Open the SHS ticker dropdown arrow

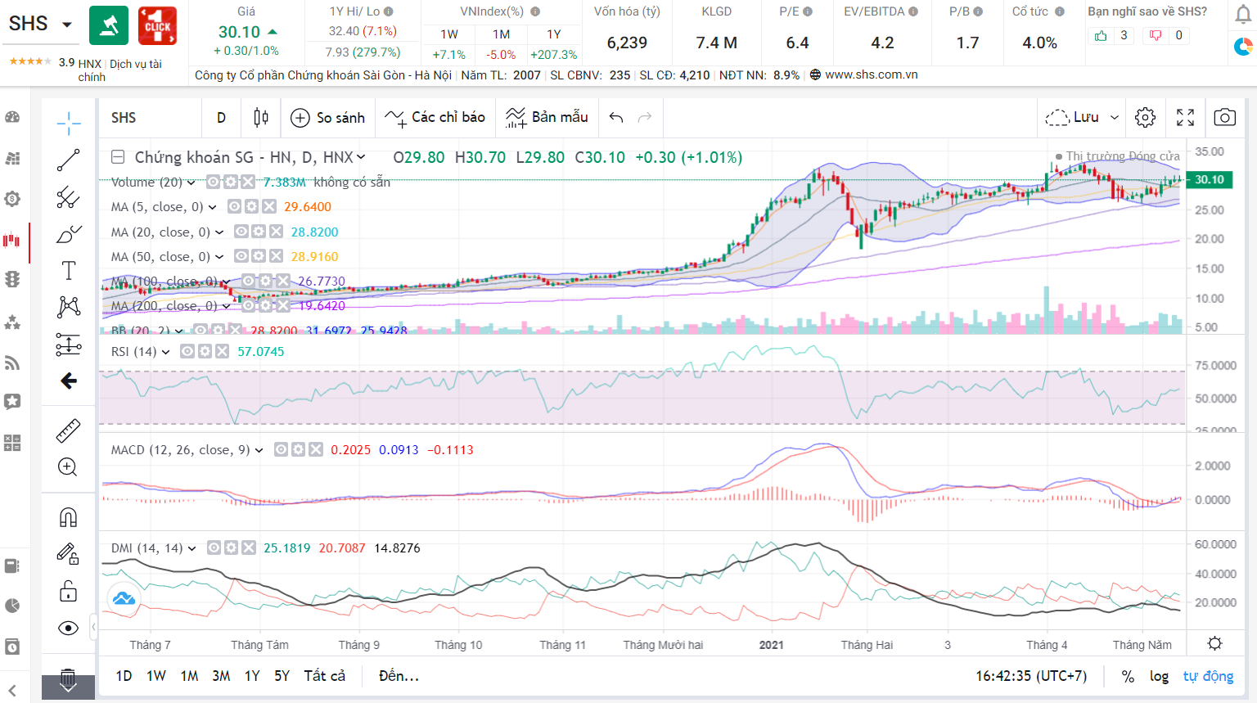[x=67, y=25]
